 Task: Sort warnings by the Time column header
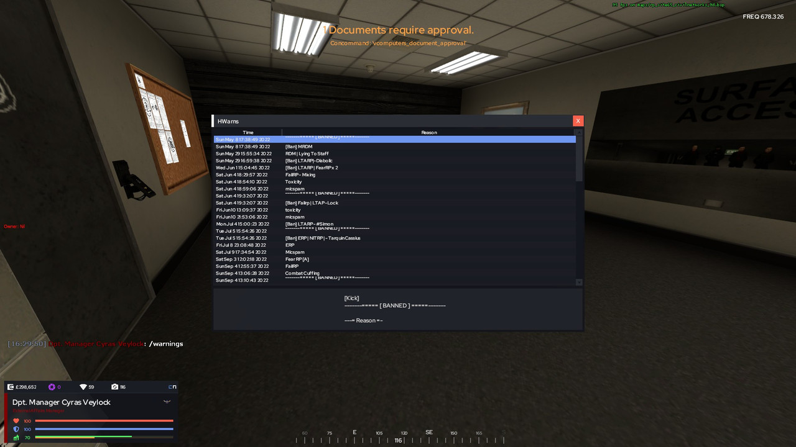[x=248, y=132]
